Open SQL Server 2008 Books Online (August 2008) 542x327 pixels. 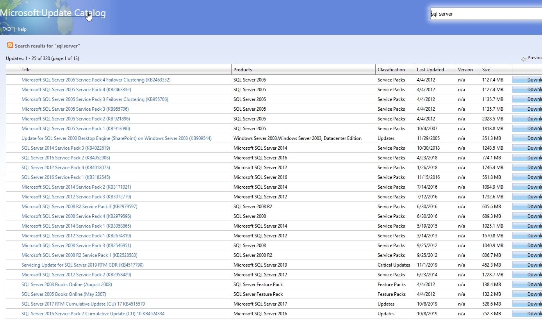click(x=67, y=285)
